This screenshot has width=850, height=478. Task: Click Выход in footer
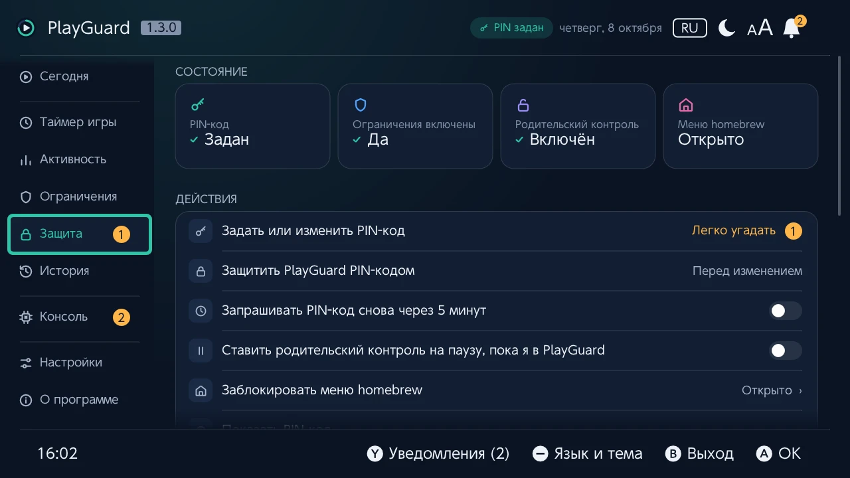tap(699, 453)
